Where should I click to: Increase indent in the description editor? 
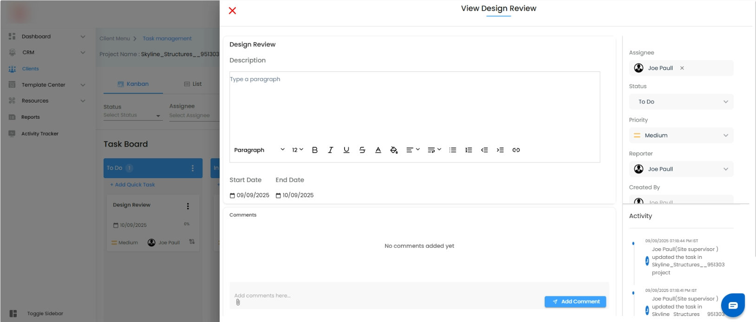(500, 150)
